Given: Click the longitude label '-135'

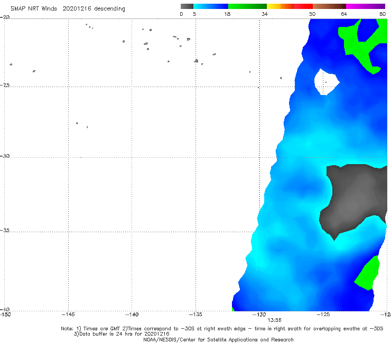Looking at the screenshot, I should (196, 315).
